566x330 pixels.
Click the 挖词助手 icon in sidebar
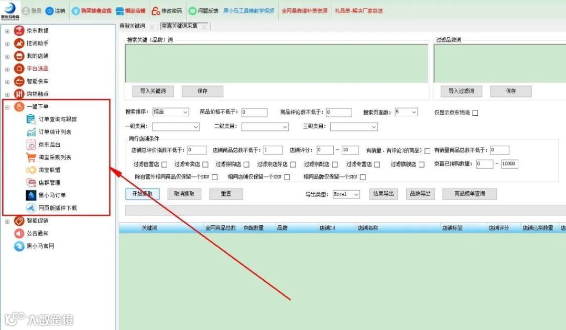click(x=19, y=43)
